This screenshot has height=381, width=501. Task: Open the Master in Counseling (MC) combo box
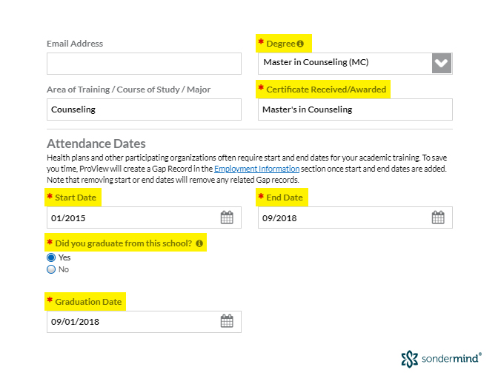coord(355,64)
